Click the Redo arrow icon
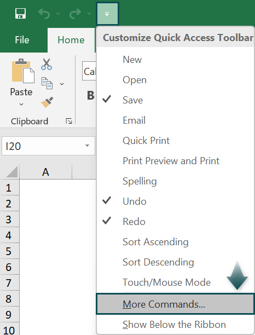 [75, 14]
